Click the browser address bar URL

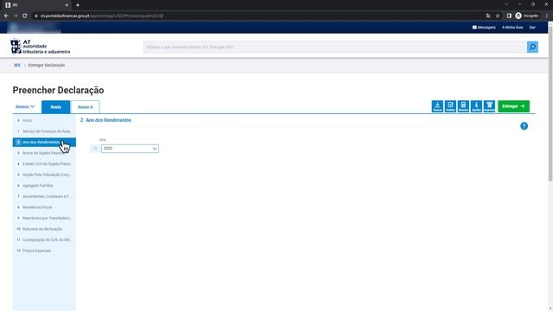(102, 16)
